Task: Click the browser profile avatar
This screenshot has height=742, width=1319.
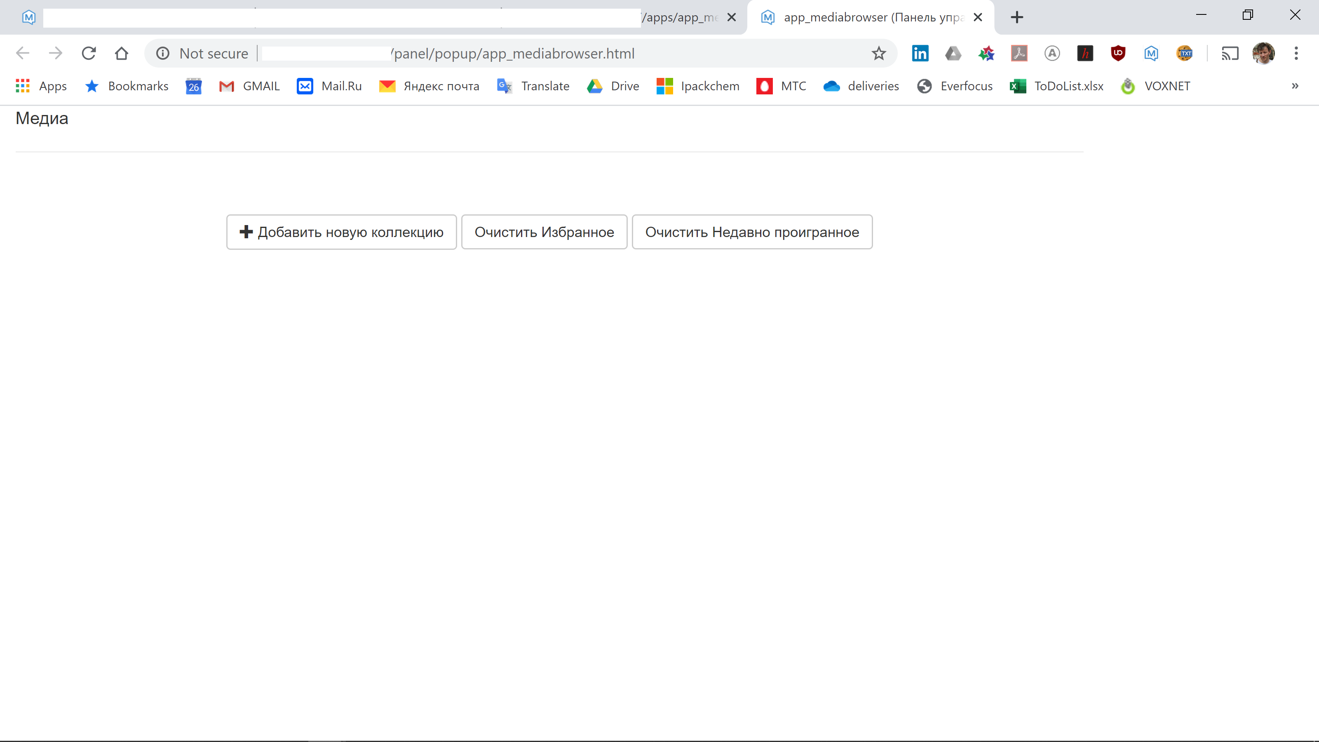Action: (1264, 53)
